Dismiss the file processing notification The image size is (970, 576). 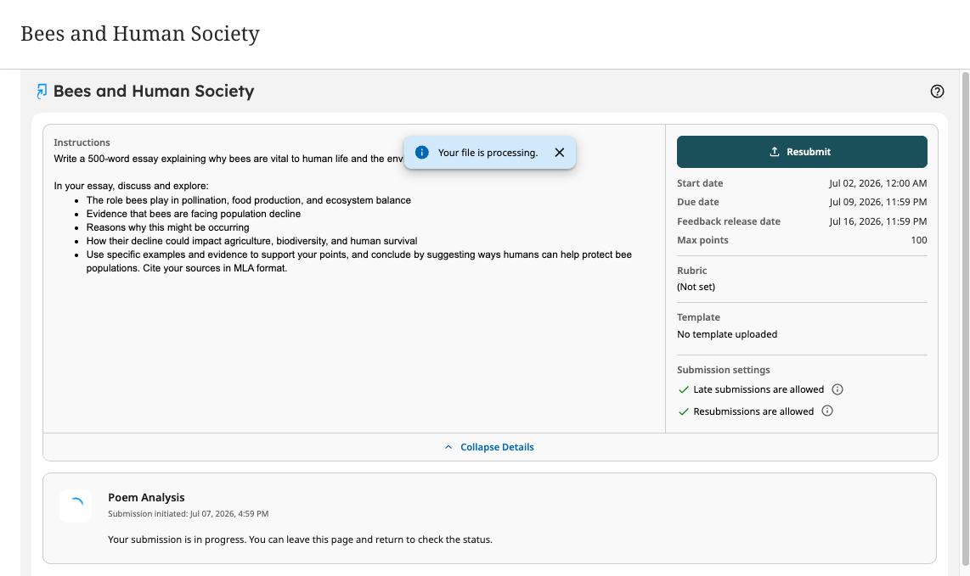tap(559, 153)
